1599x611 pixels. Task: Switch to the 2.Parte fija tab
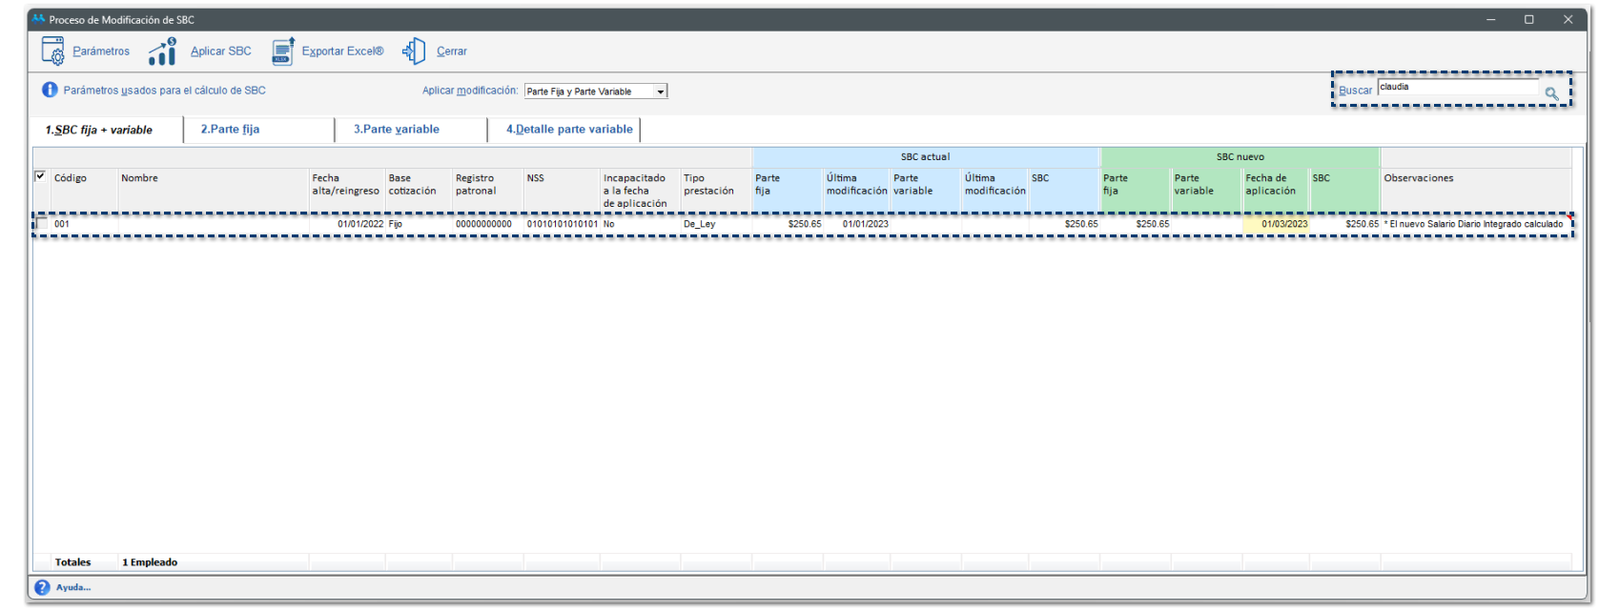(230, 130)
